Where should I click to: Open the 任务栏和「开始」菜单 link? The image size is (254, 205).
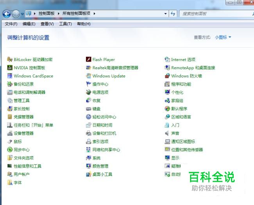click(33, 125)
